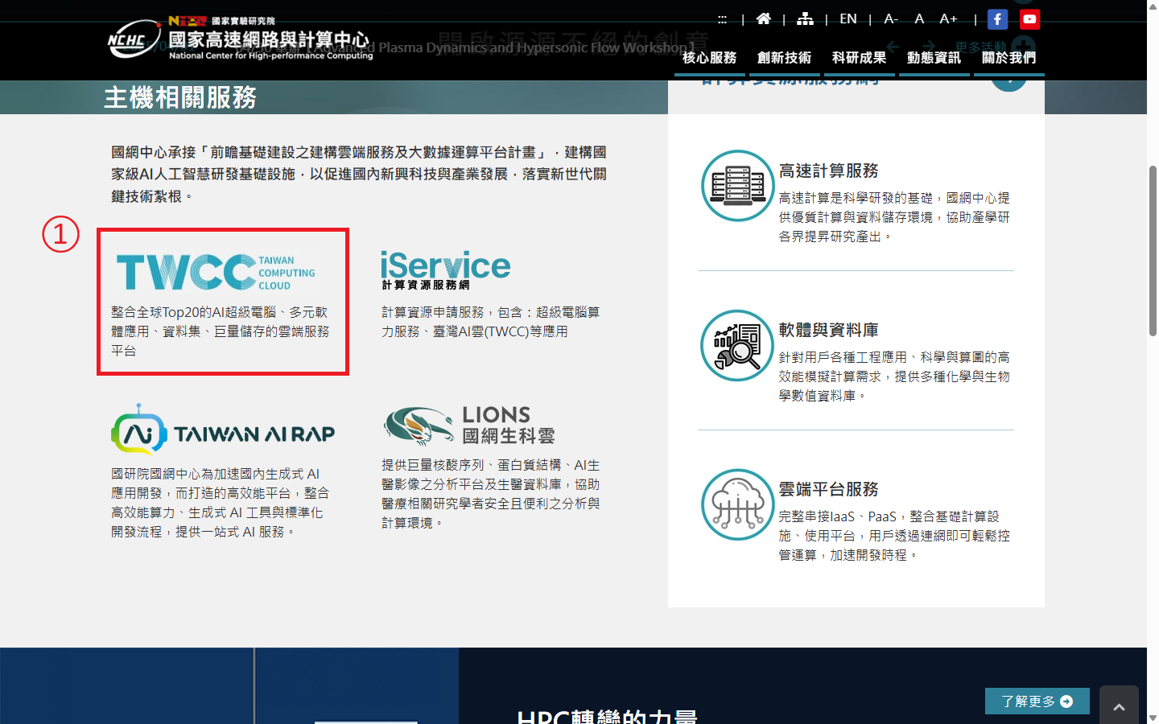
Task: Open the iService 計算資源服務網 logo
Action: coord(446,270)
